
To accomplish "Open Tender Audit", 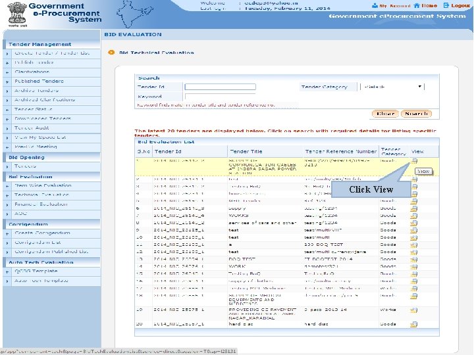I will (x=32, y=128).
